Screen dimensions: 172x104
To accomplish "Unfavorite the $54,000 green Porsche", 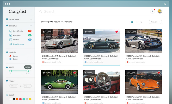I will click(75, 73).
